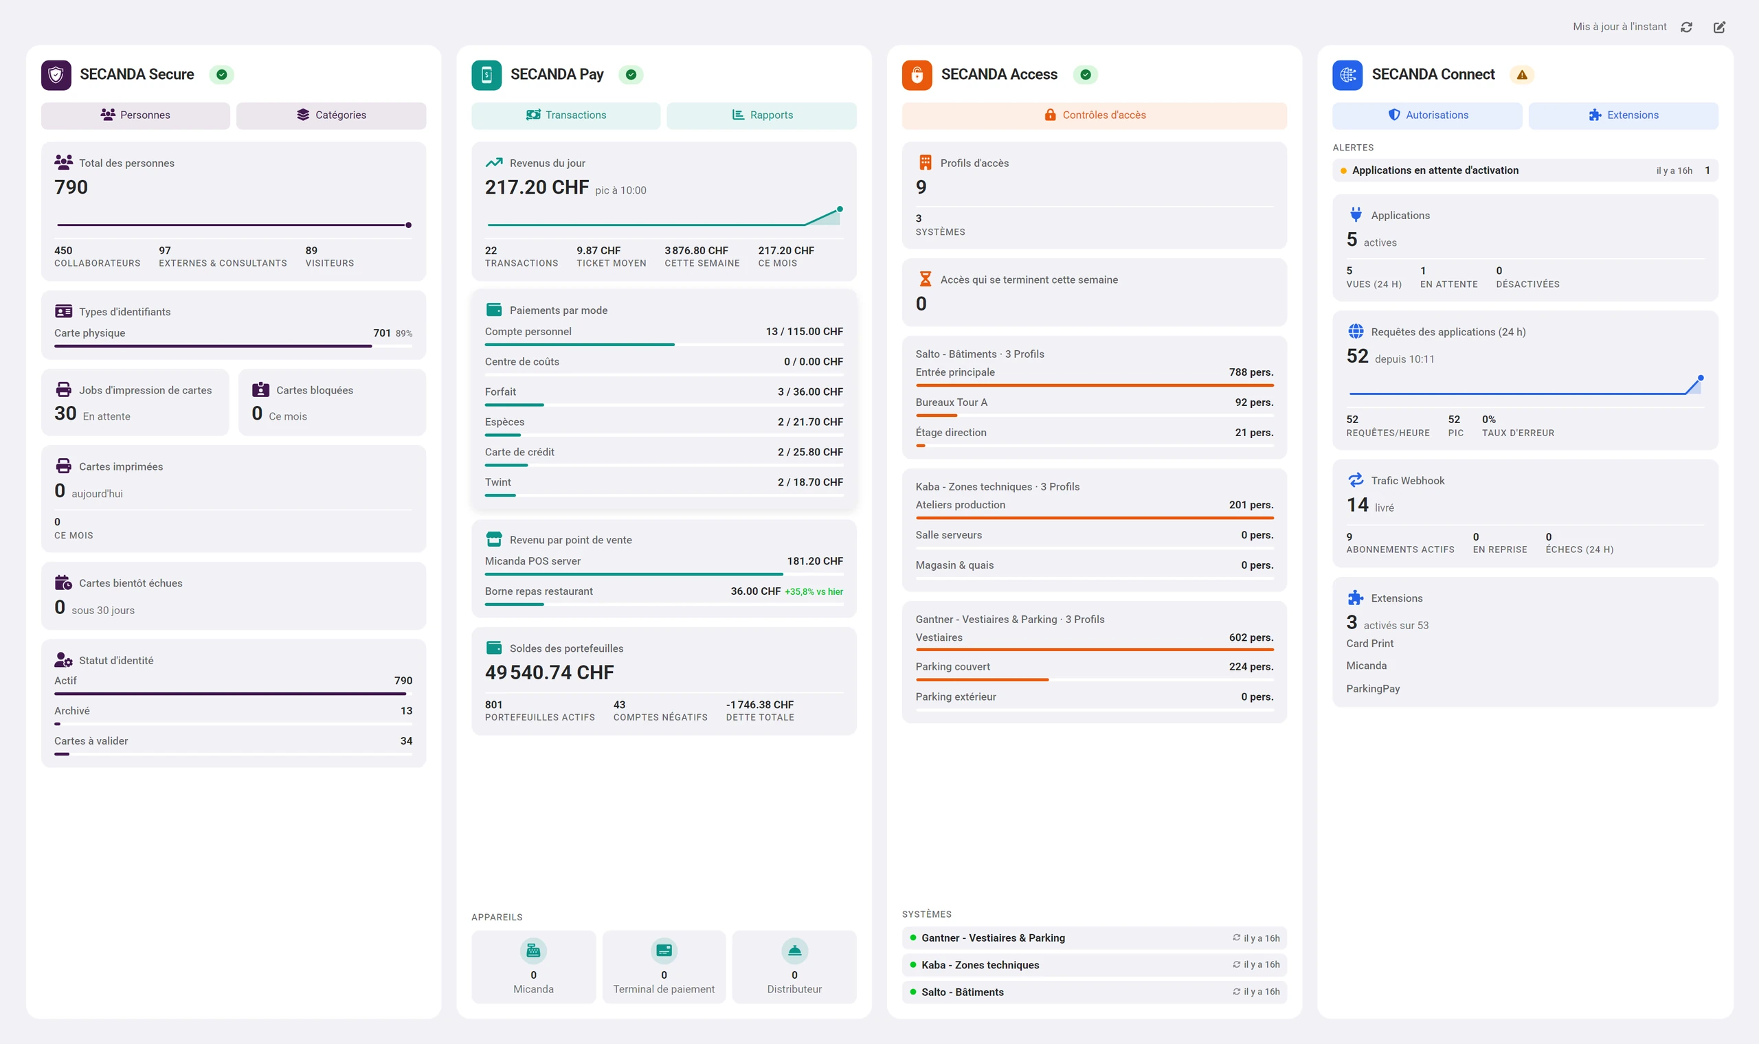Click the SECANDA Access orange lock icon
The width and height of the screenshot is (1759, 1044).
[917, 75]
